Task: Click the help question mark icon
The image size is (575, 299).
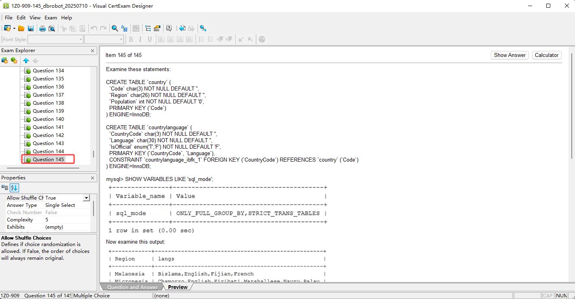Action: 169,28
